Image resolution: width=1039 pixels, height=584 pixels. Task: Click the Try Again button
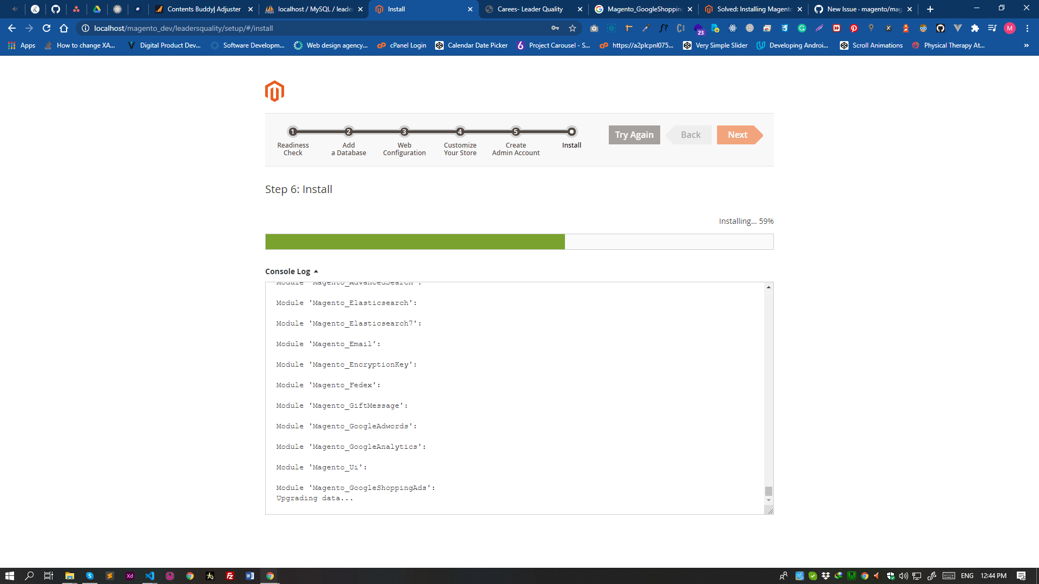click(x=634, y=135)
